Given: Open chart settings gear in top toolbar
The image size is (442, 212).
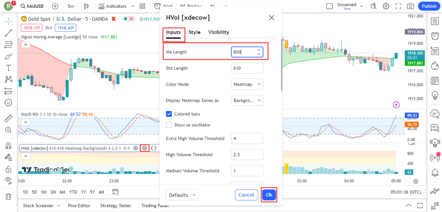Looking at the screenshot, I should pyautogui.click(x=386, y=6).
